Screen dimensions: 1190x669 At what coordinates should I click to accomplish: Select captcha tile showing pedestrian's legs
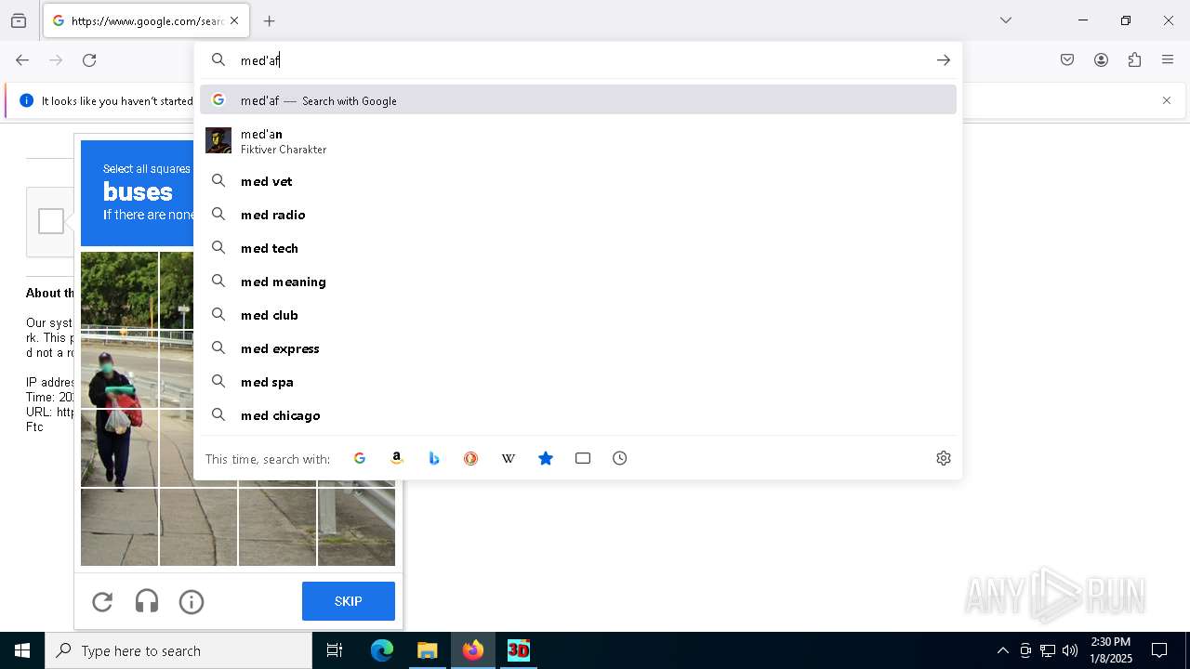[119, 448]
